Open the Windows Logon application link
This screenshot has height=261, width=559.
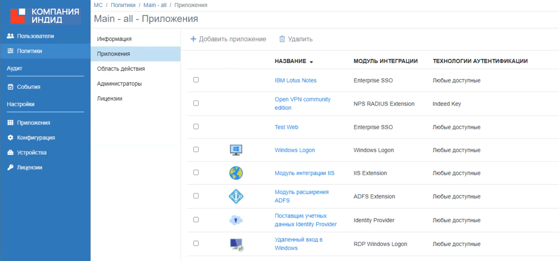point(294,150)
